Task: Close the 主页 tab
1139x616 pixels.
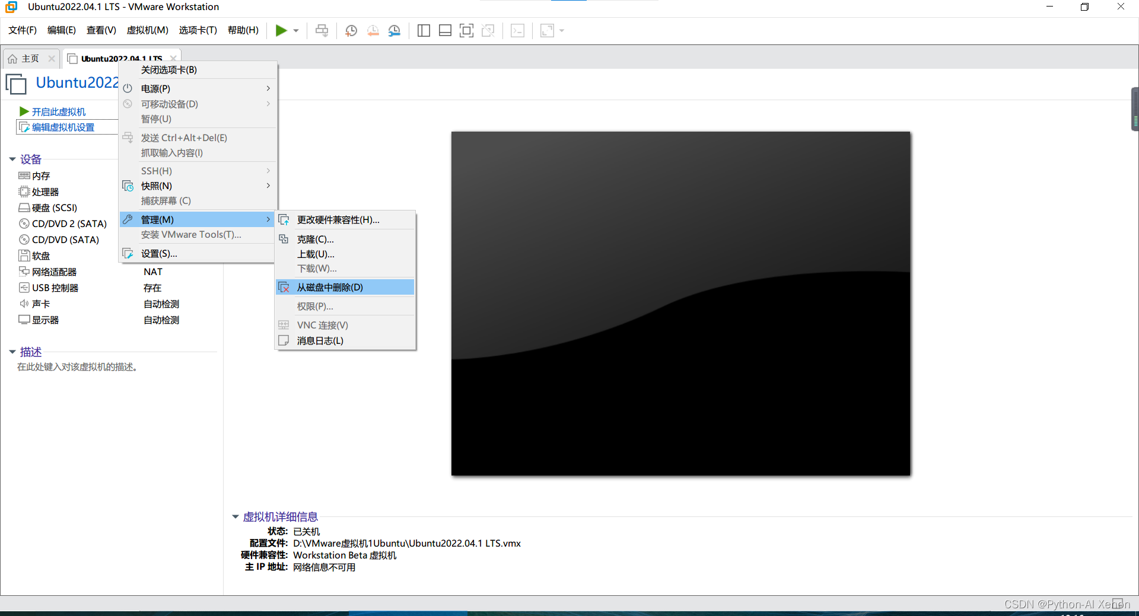Action: (x=52, y=59)
